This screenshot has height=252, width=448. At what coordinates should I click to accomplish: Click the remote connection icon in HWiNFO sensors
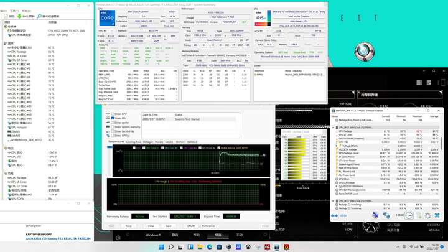click(x=386, y=216)
